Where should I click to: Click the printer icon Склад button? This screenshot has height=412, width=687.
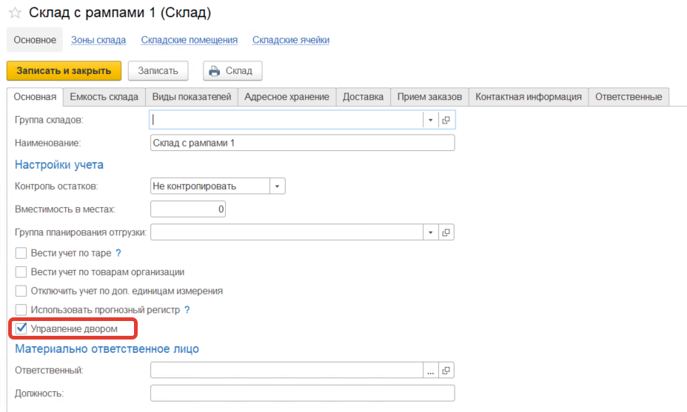[x=232, y=71]
